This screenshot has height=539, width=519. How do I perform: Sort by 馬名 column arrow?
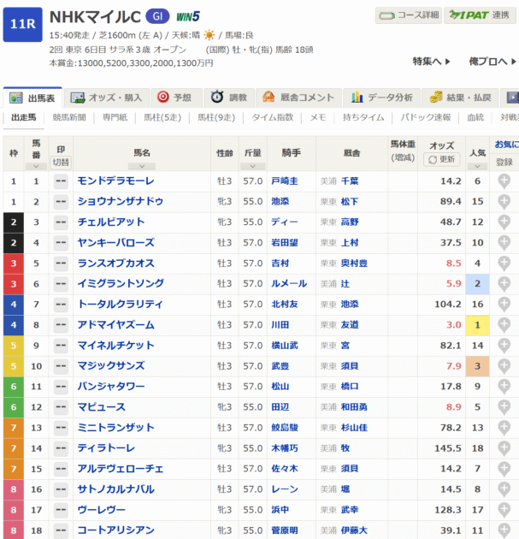click(142, 166)
